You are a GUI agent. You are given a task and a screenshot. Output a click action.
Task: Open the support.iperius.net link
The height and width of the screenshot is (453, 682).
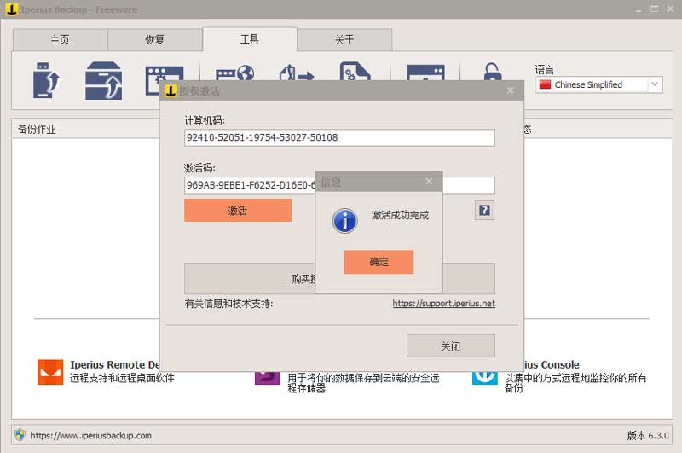point(443,304)
